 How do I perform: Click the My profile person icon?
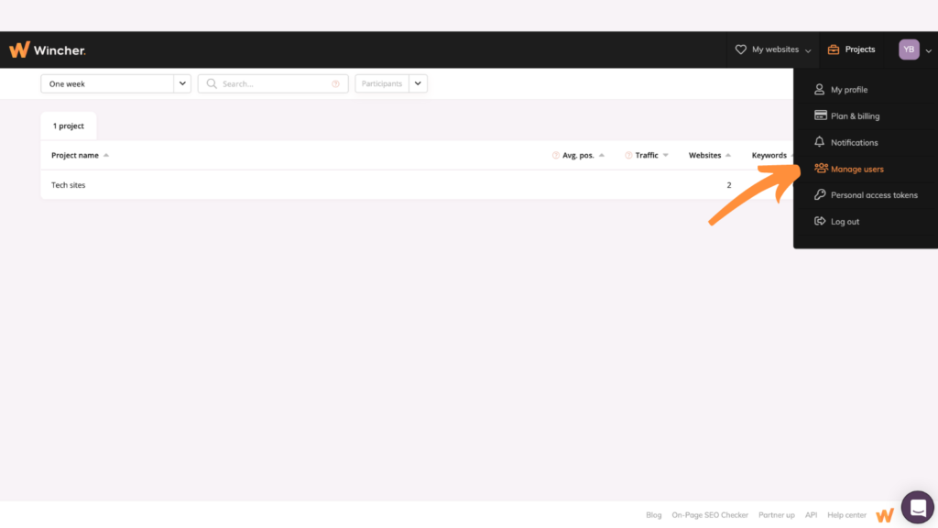(820, 90)
